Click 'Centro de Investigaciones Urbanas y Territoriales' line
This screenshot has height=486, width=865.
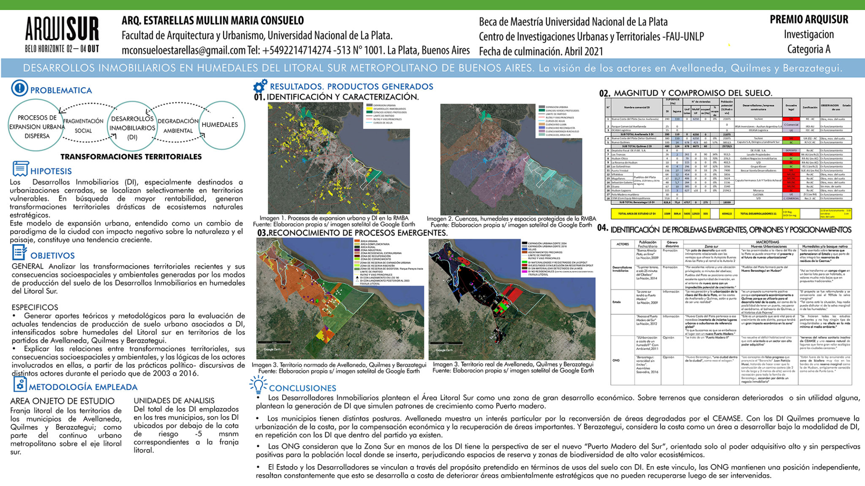[591, 37]
